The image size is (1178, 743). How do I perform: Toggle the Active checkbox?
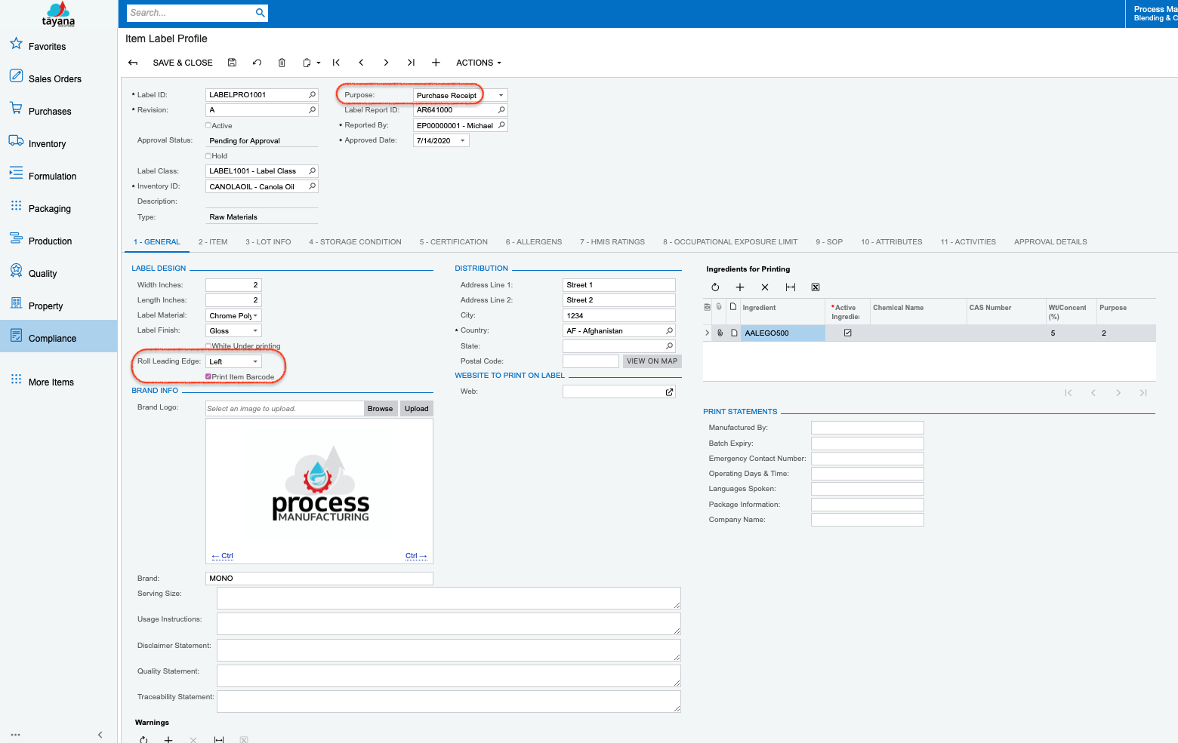pyautogui.click(x=208, y=126)
